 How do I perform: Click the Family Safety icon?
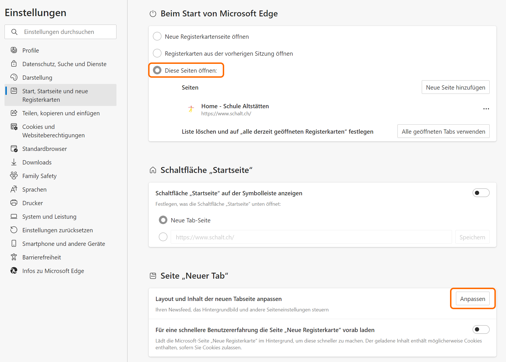(14, 176)
